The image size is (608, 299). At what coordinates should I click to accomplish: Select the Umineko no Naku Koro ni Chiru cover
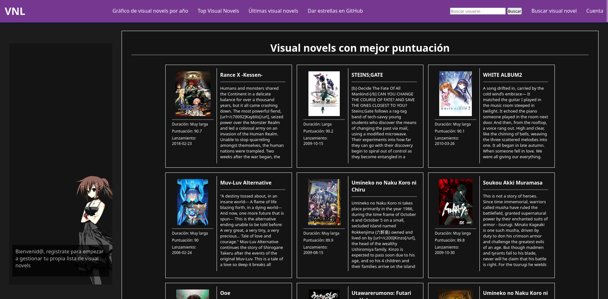(x=324, y=202)
